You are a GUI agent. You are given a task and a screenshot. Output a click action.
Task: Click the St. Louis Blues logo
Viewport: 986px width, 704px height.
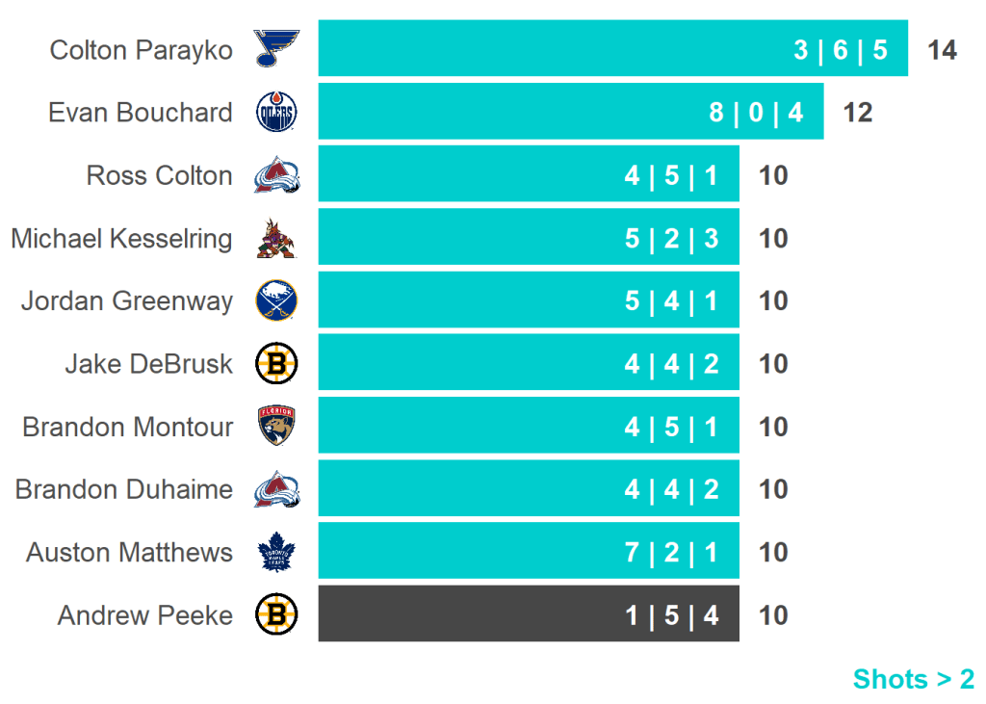coord(276,48)
